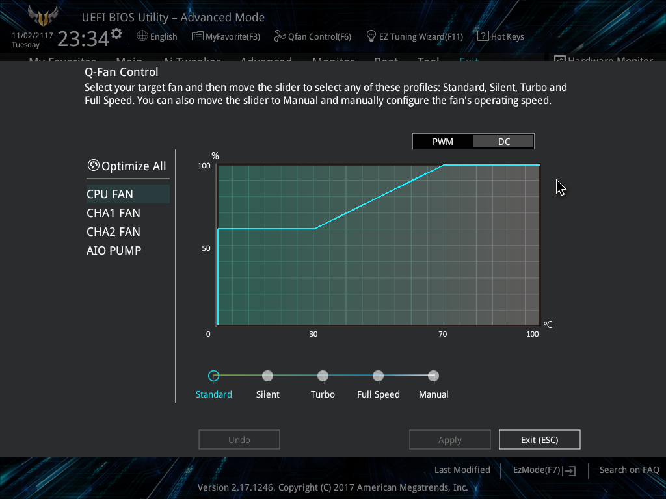Click the fan curve start point at 0°C

pos(218,229)
